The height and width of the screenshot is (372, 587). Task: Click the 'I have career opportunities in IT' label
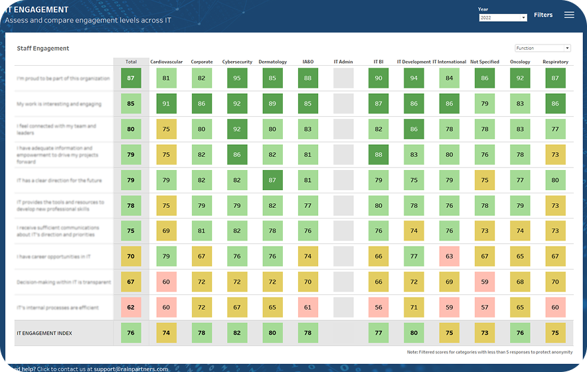pos(54,256)
